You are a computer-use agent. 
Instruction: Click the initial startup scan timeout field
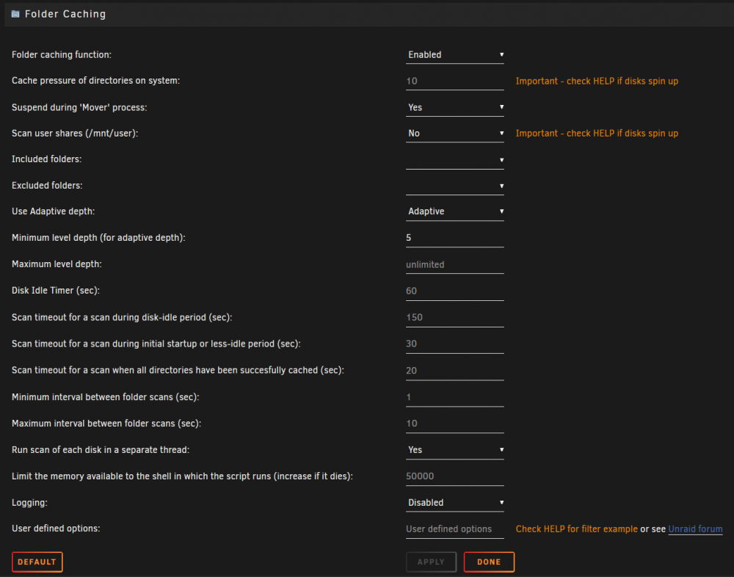454,344
